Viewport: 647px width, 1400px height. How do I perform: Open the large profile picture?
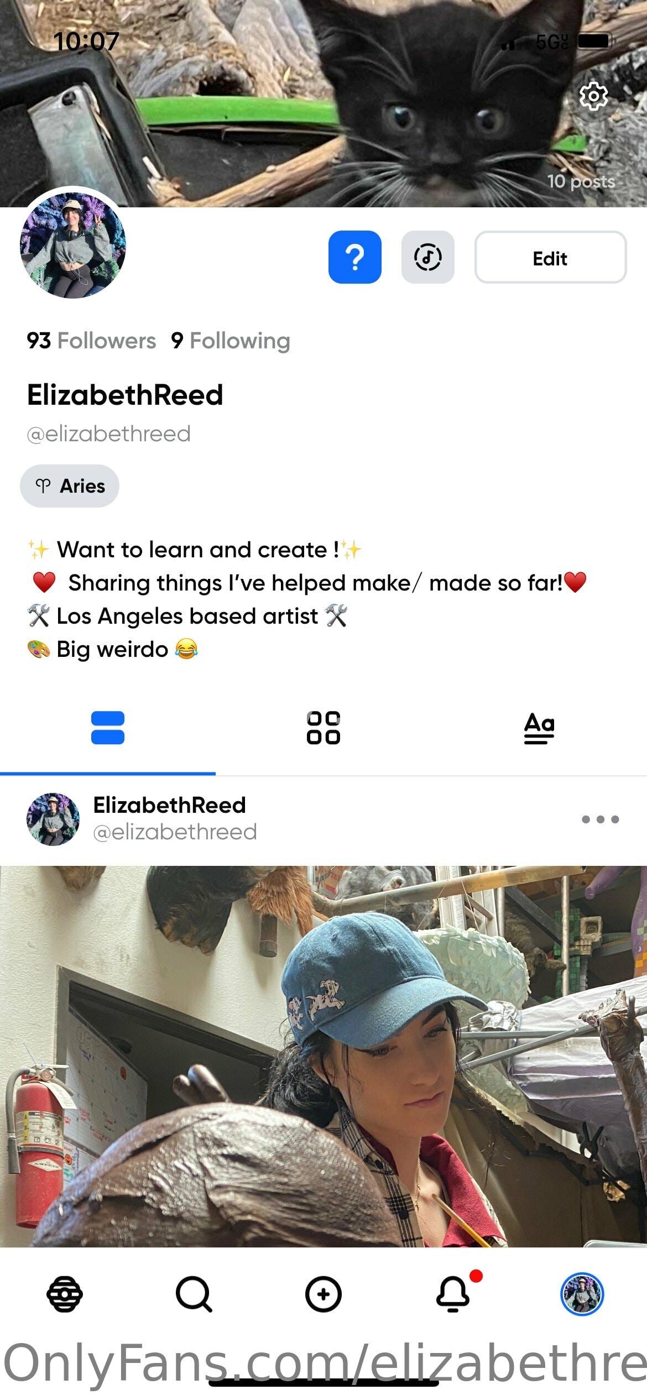click(73, 245)
